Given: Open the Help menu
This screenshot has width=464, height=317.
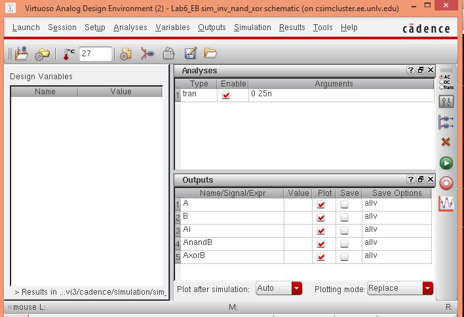Looking at the screenshot, I should pyautogui.click(x=349, y=28).
